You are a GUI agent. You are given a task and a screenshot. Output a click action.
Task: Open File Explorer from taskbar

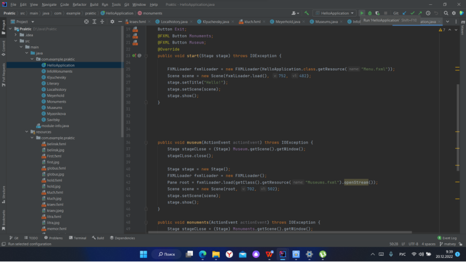pos(216,255)
